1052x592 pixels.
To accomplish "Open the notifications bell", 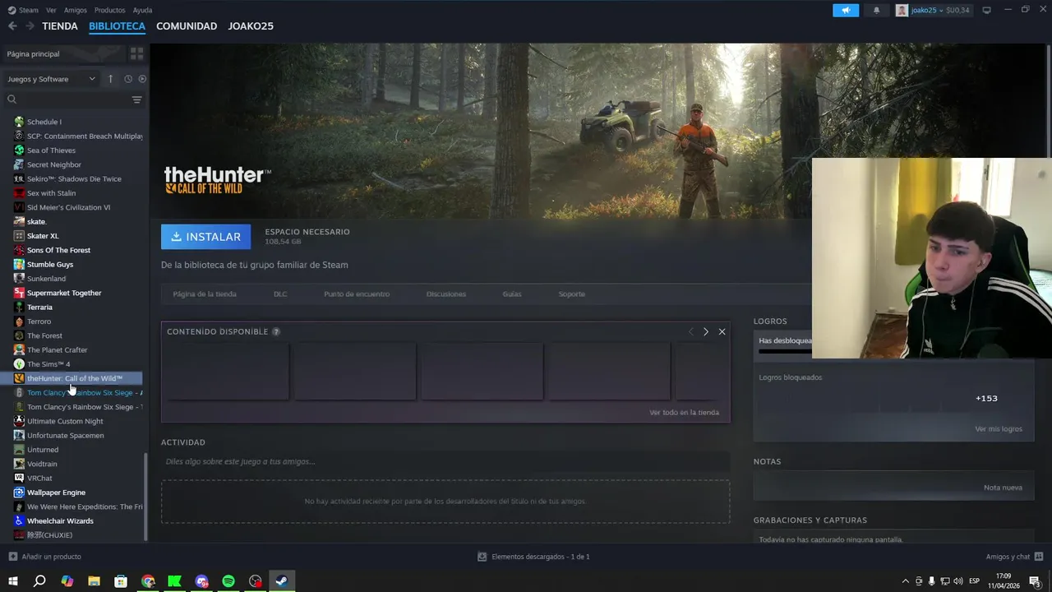I will [x=876, y=10].
